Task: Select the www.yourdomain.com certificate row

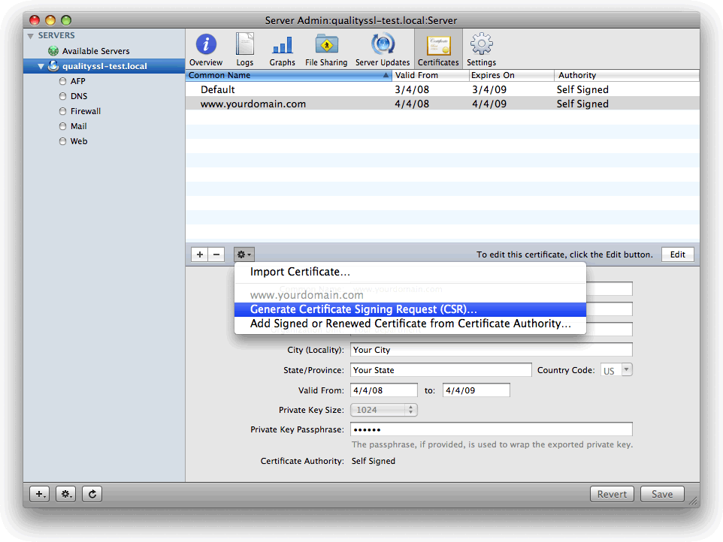Action: pos(442,104)
